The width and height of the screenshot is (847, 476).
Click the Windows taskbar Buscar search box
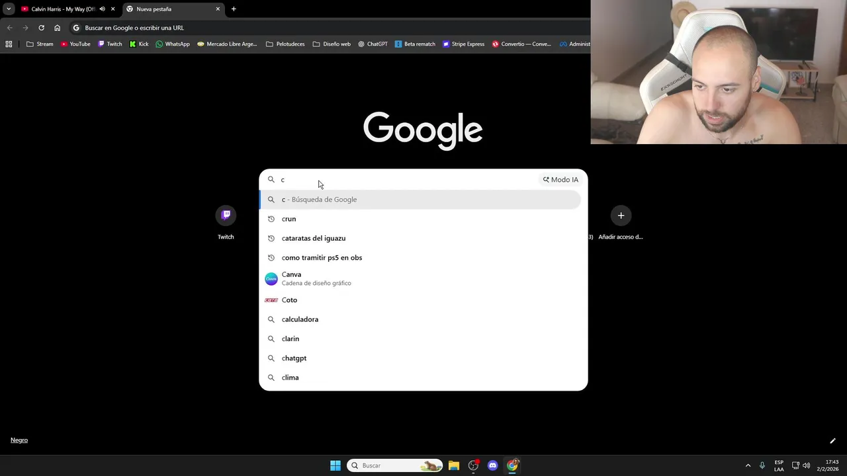pyautogui.click(x=394, y=465)
